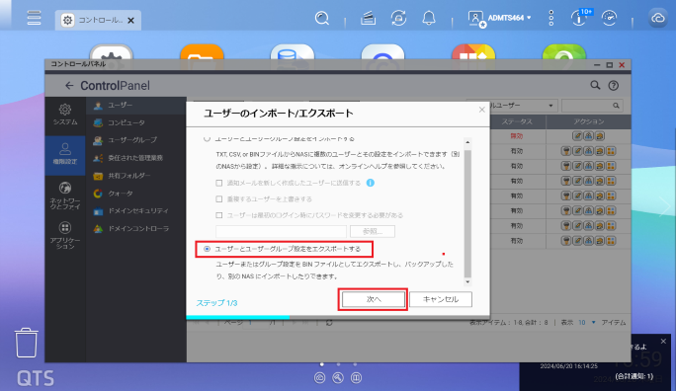Click the help question mark in ControlPanel
This screenshot has height=391, width=676.
click(613, 85)
